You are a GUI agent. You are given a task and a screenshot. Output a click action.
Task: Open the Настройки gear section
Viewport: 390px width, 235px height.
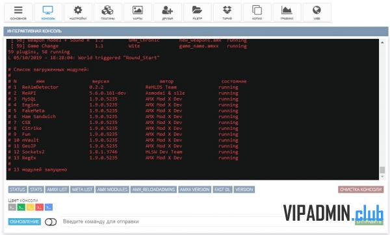78,12
